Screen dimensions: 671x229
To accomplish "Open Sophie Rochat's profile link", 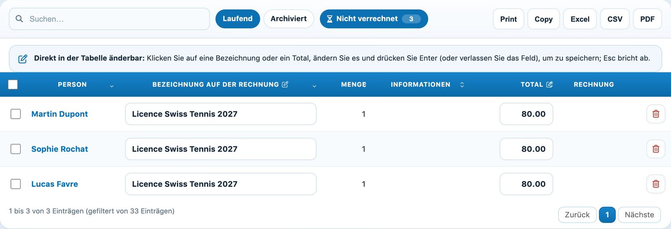I will point(60,149).
